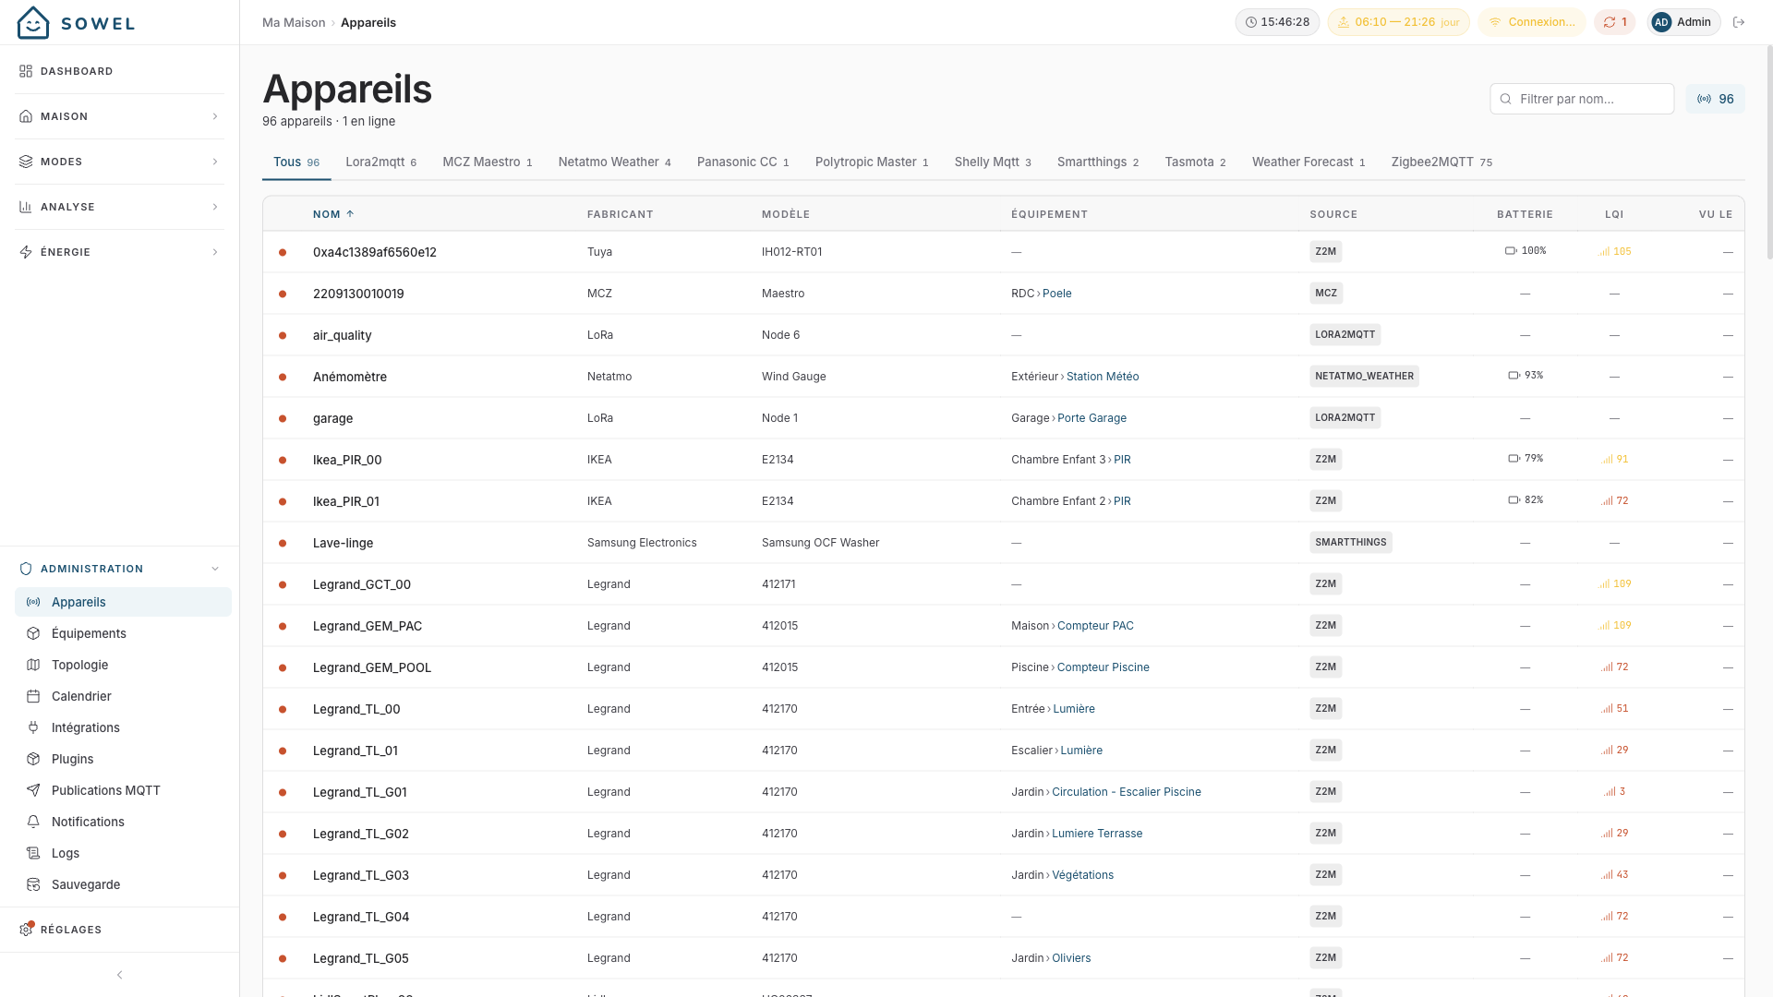1773x997 pixels.
Task: Open the Porte Garage link
Action: pos(1092,418)
